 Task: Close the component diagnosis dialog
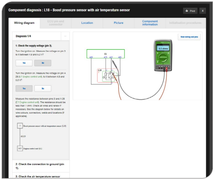coord(202,11)
